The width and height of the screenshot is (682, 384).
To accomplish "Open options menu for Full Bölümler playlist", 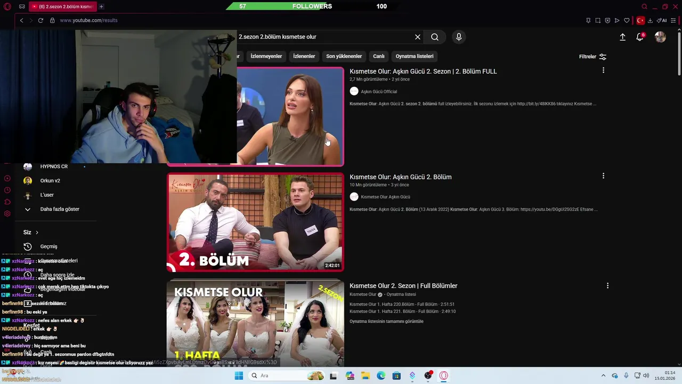I will (x=607, y=286).
